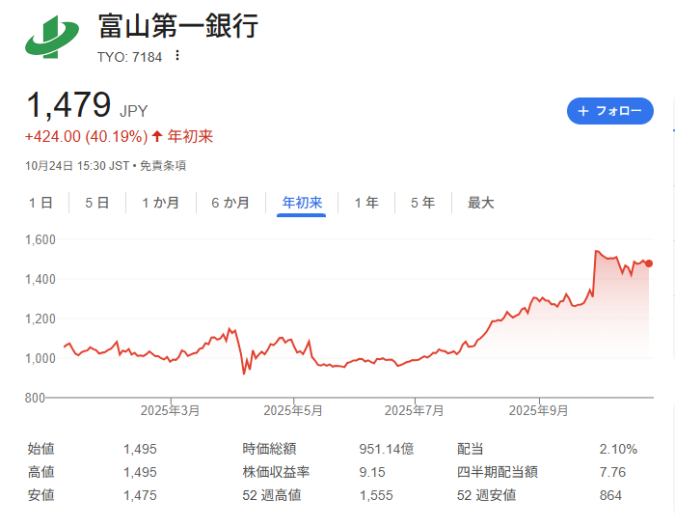Viewport: 675px width, 527px height.
Task: Open the 免責条項 disclaimer link
Action: 163,166
